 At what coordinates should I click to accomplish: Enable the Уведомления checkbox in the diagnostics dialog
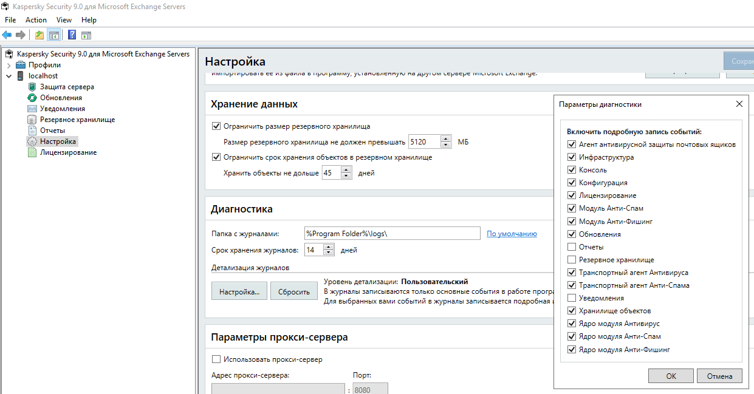572,298
